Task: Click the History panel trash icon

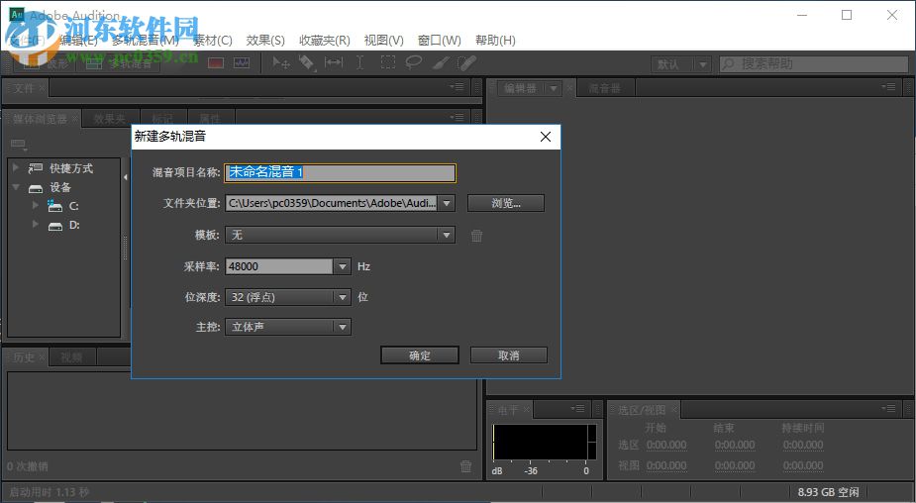Action: pyautogui.click(x=465, y=466)
